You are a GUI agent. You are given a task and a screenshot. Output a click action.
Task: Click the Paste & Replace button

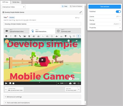76,6
